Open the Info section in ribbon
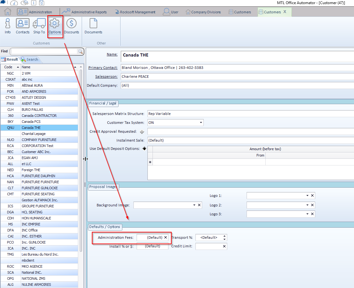This screenshot has width=354, height=288. [x=8, y=26]
